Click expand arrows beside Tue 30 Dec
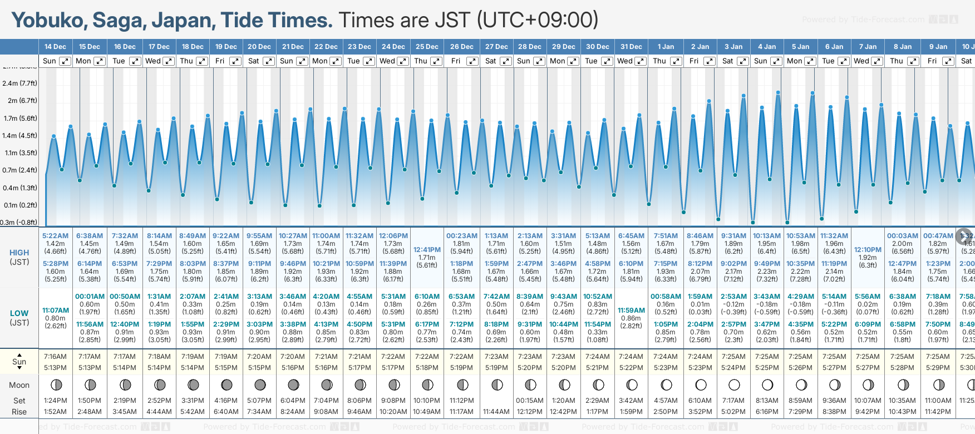Image resolution: width=975 pixels, height=434 pixels. pos(607,61)
